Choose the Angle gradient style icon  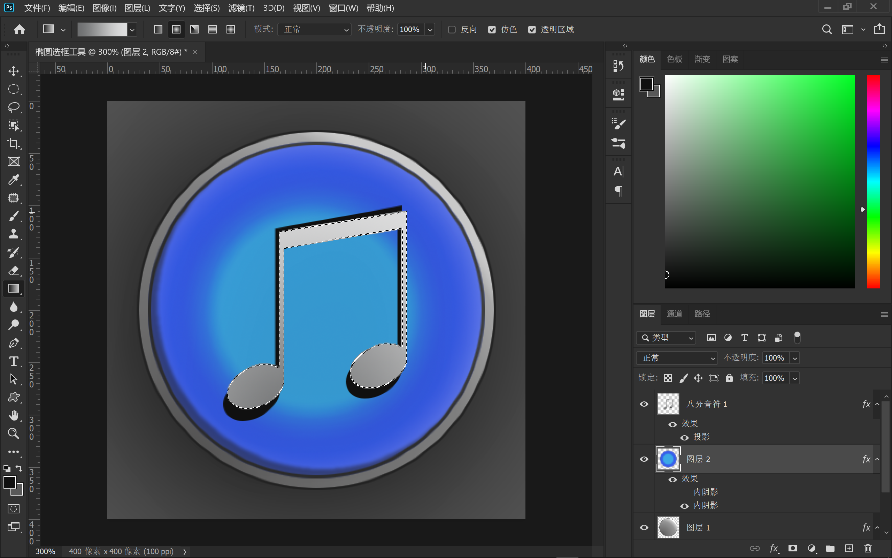coord(194,29)
